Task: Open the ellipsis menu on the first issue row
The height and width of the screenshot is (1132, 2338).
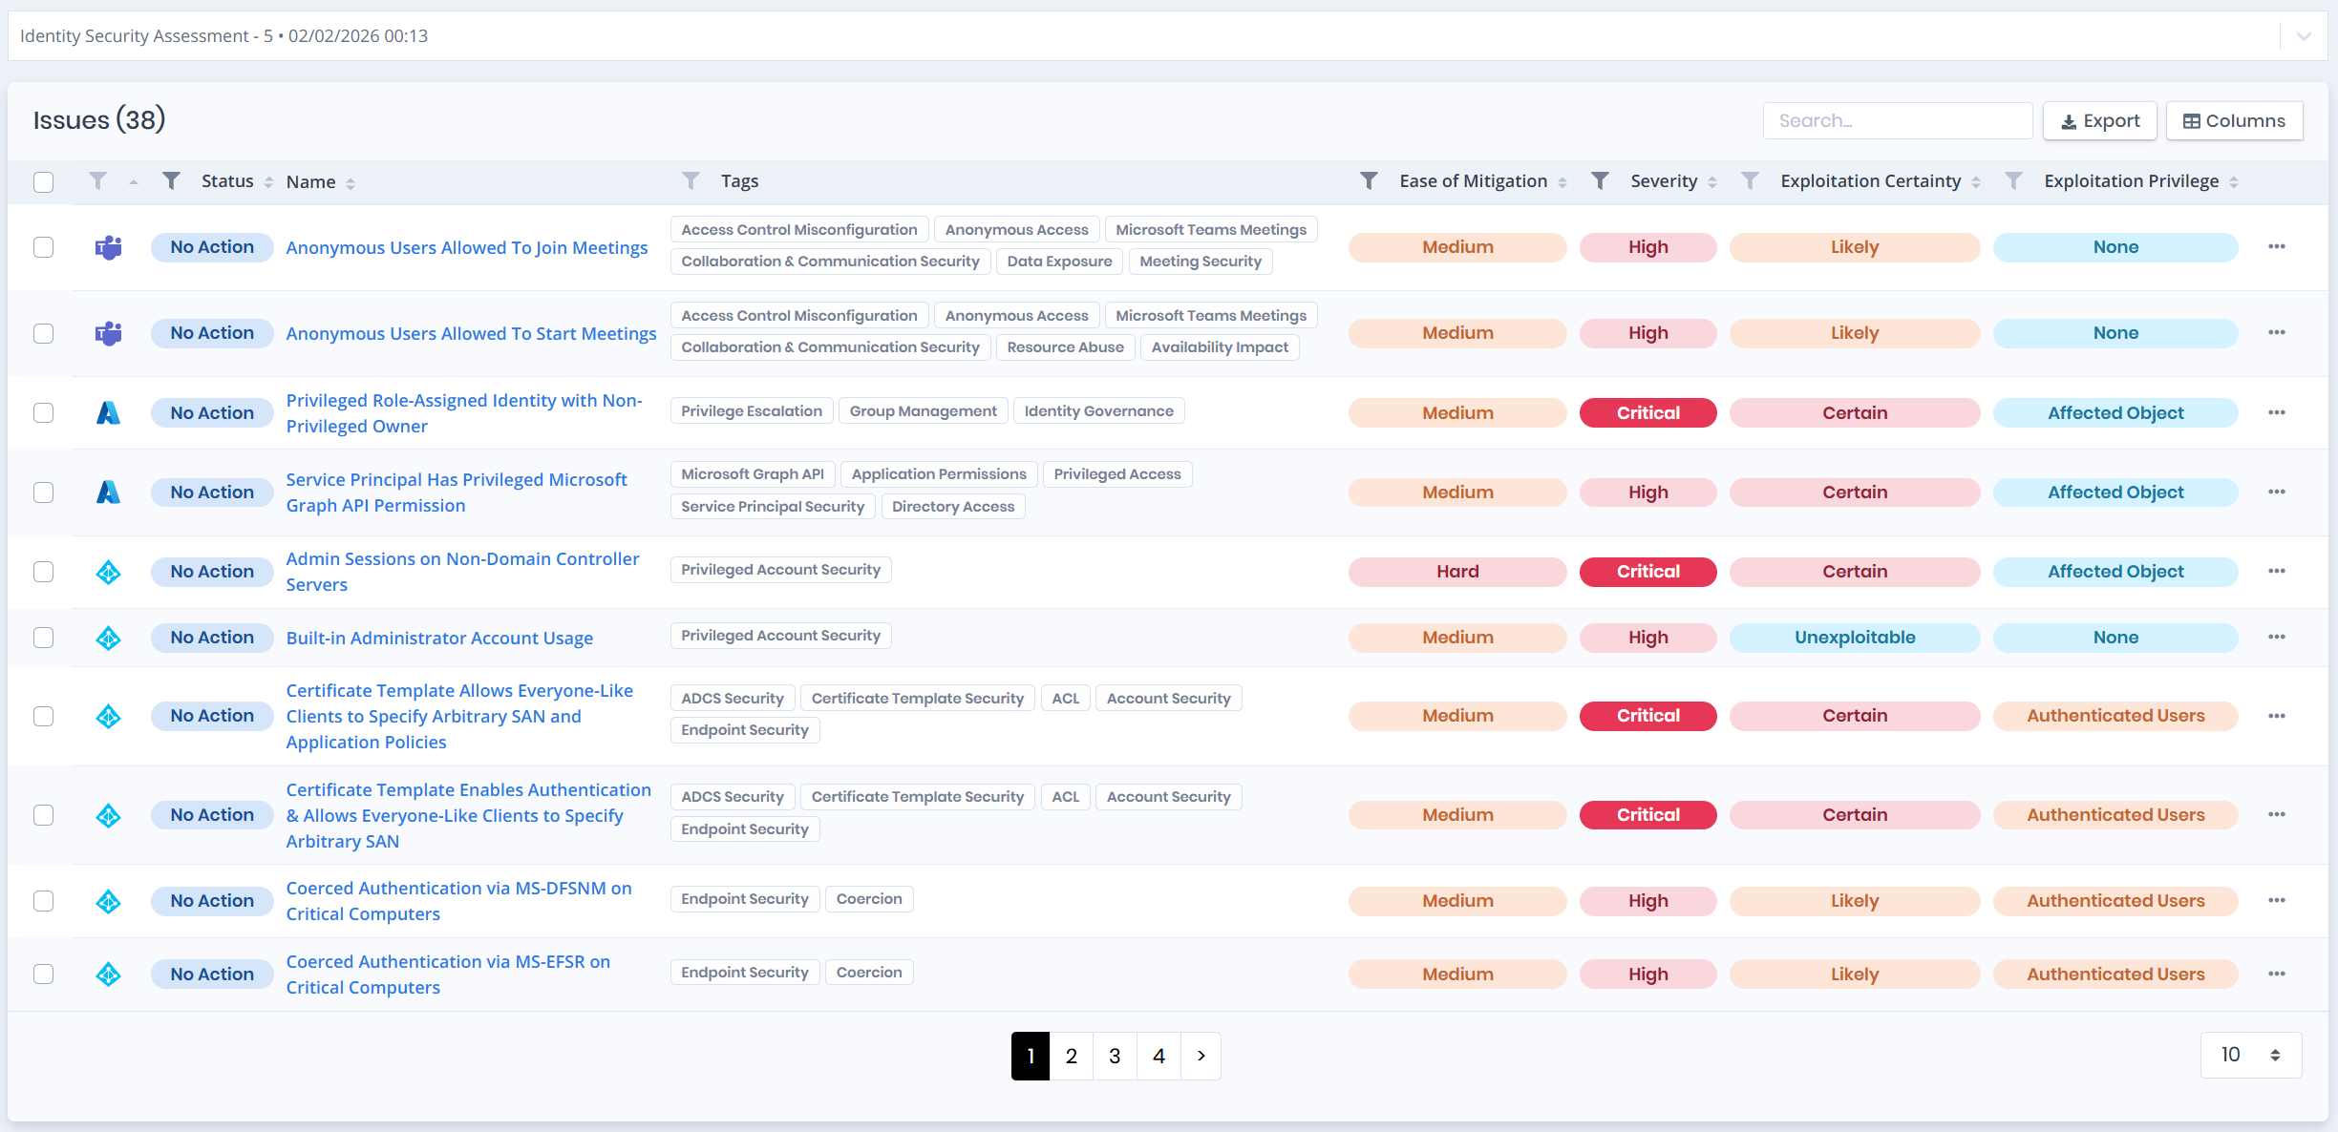Action: 2277,246
